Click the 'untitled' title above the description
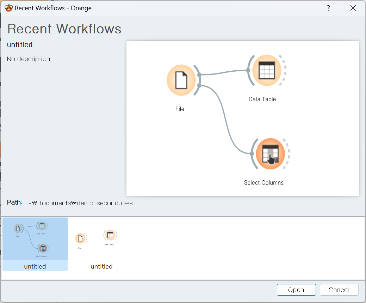The image size is (366, 303). click(20, 45)
